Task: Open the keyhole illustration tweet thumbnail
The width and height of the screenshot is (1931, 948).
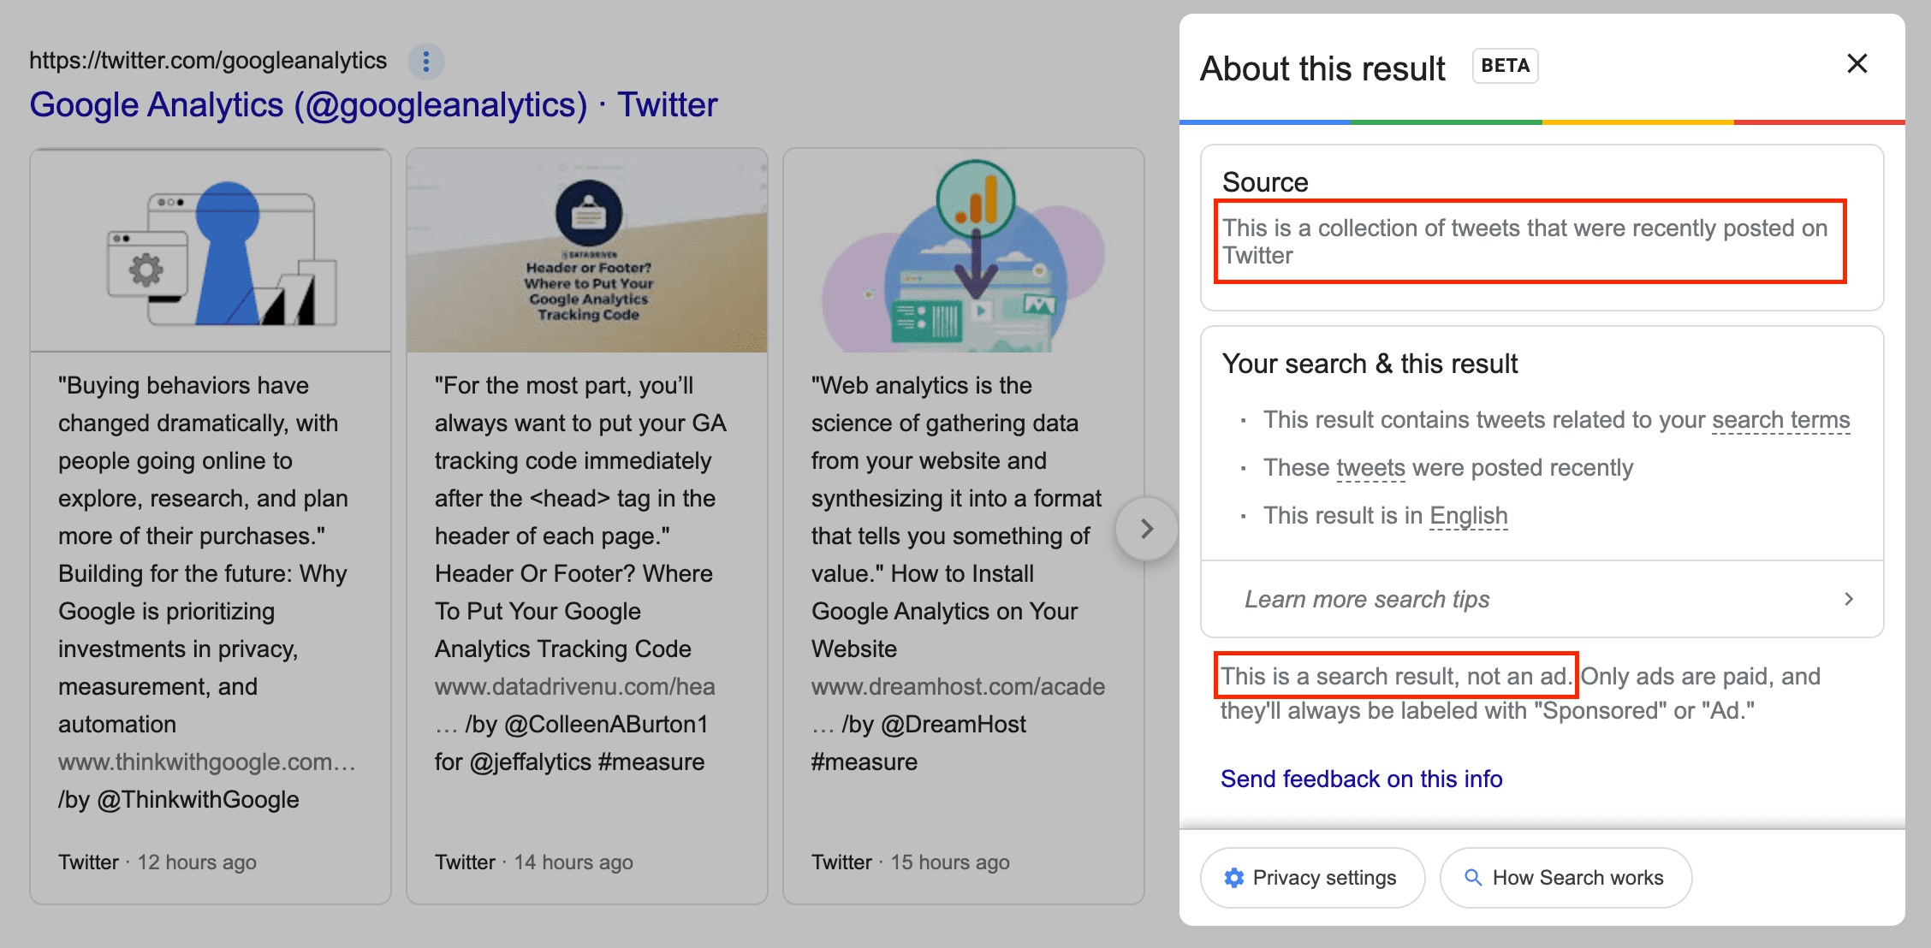Action: coord(211,251)
